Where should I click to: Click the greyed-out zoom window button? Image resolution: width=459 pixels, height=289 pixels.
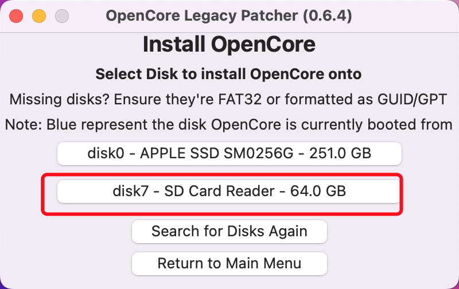tap(62, 16)
